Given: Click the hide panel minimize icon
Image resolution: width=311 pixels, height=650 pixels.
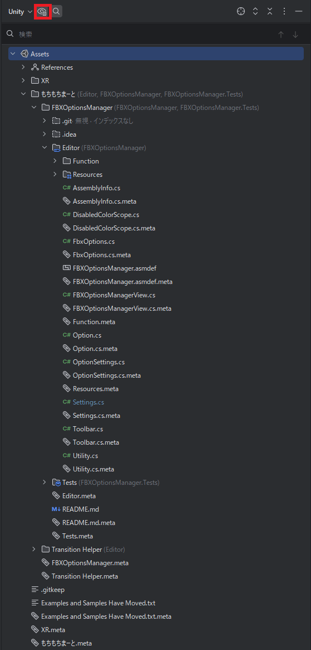Looking at the screenshot, I should [299, 12].
